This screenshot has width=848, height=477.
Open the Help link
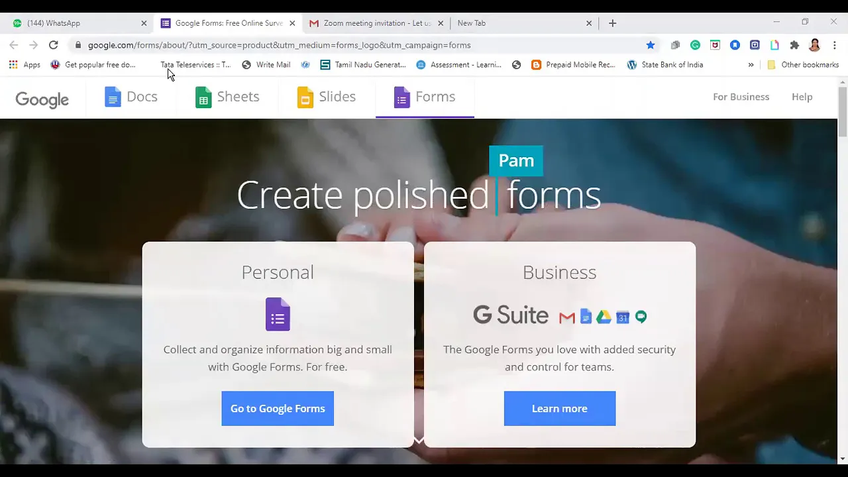802,97
